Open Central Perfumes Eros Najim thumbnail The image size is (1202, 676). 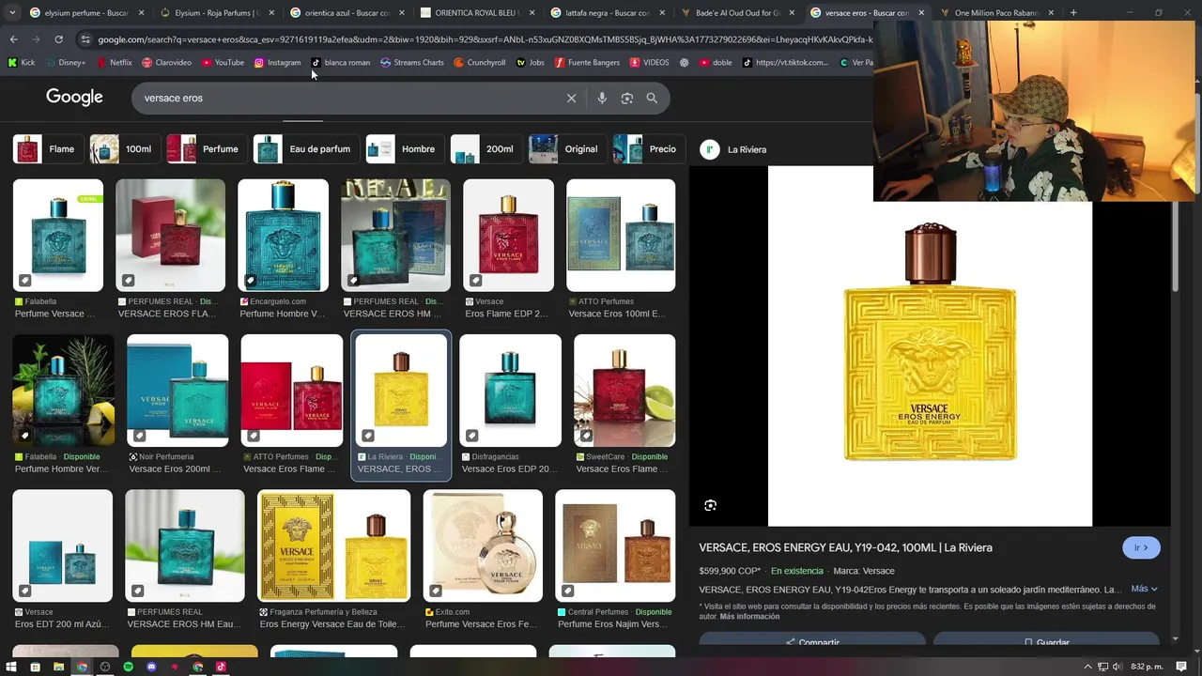[615, 545]
